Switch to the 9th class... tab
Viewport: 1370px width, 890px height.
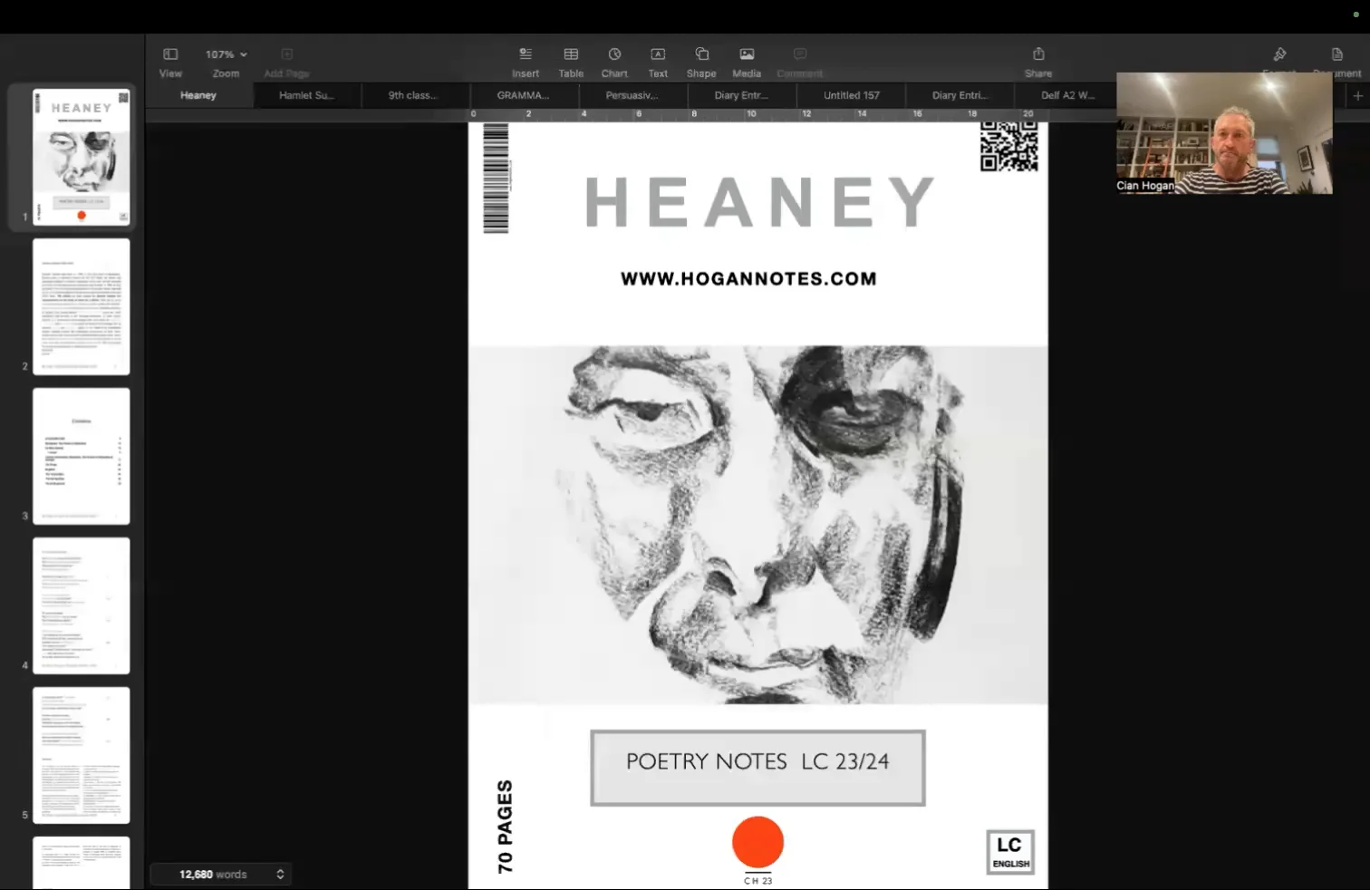coord(412,95)
